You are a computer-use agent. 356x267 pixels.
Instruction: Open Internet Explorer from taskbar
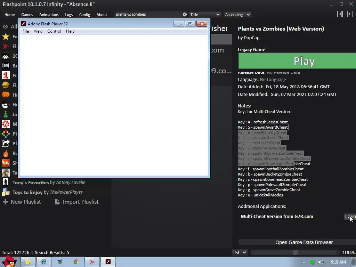point(43,262)
